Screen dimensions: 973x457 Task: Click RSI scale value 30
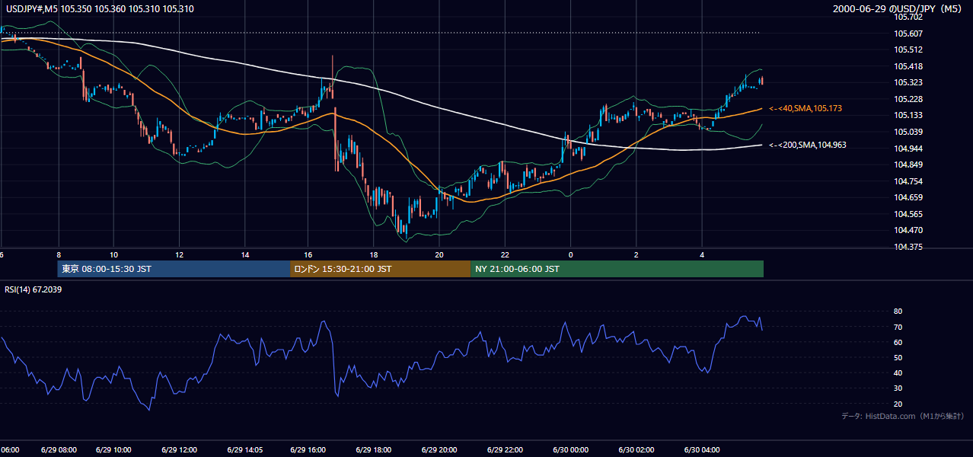[898, 388]
